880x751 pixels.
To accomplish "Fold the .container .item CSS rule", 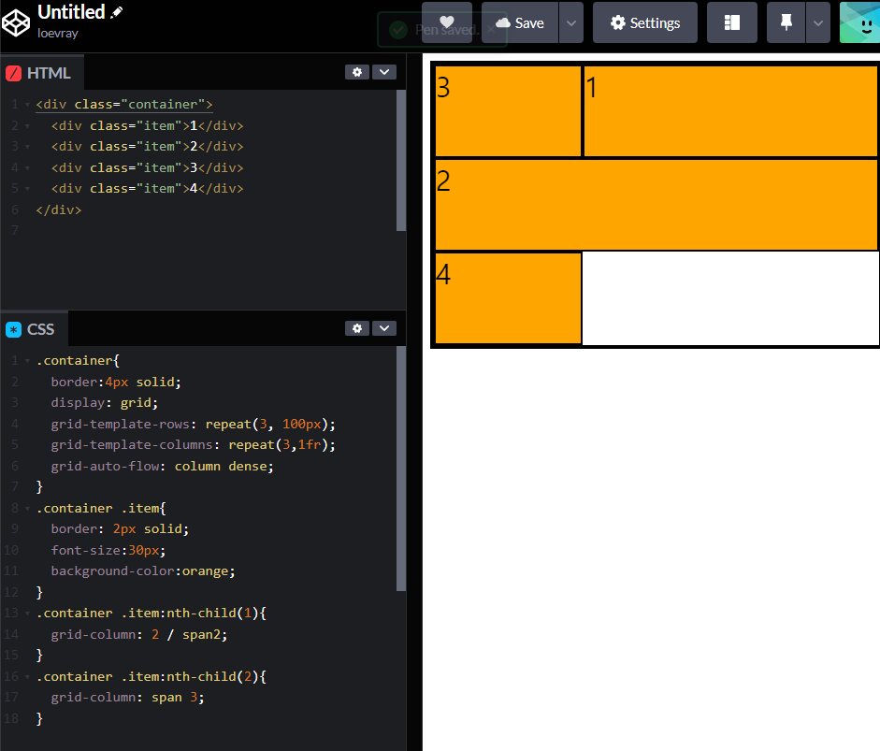I will 27,508.
